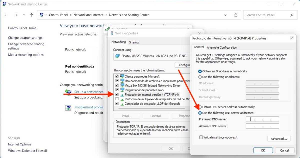This screenshot has height=158, width=300.
Task: Open the Sharing tab in Wi-Fi Properties
Action: click(x=134, y=42)
